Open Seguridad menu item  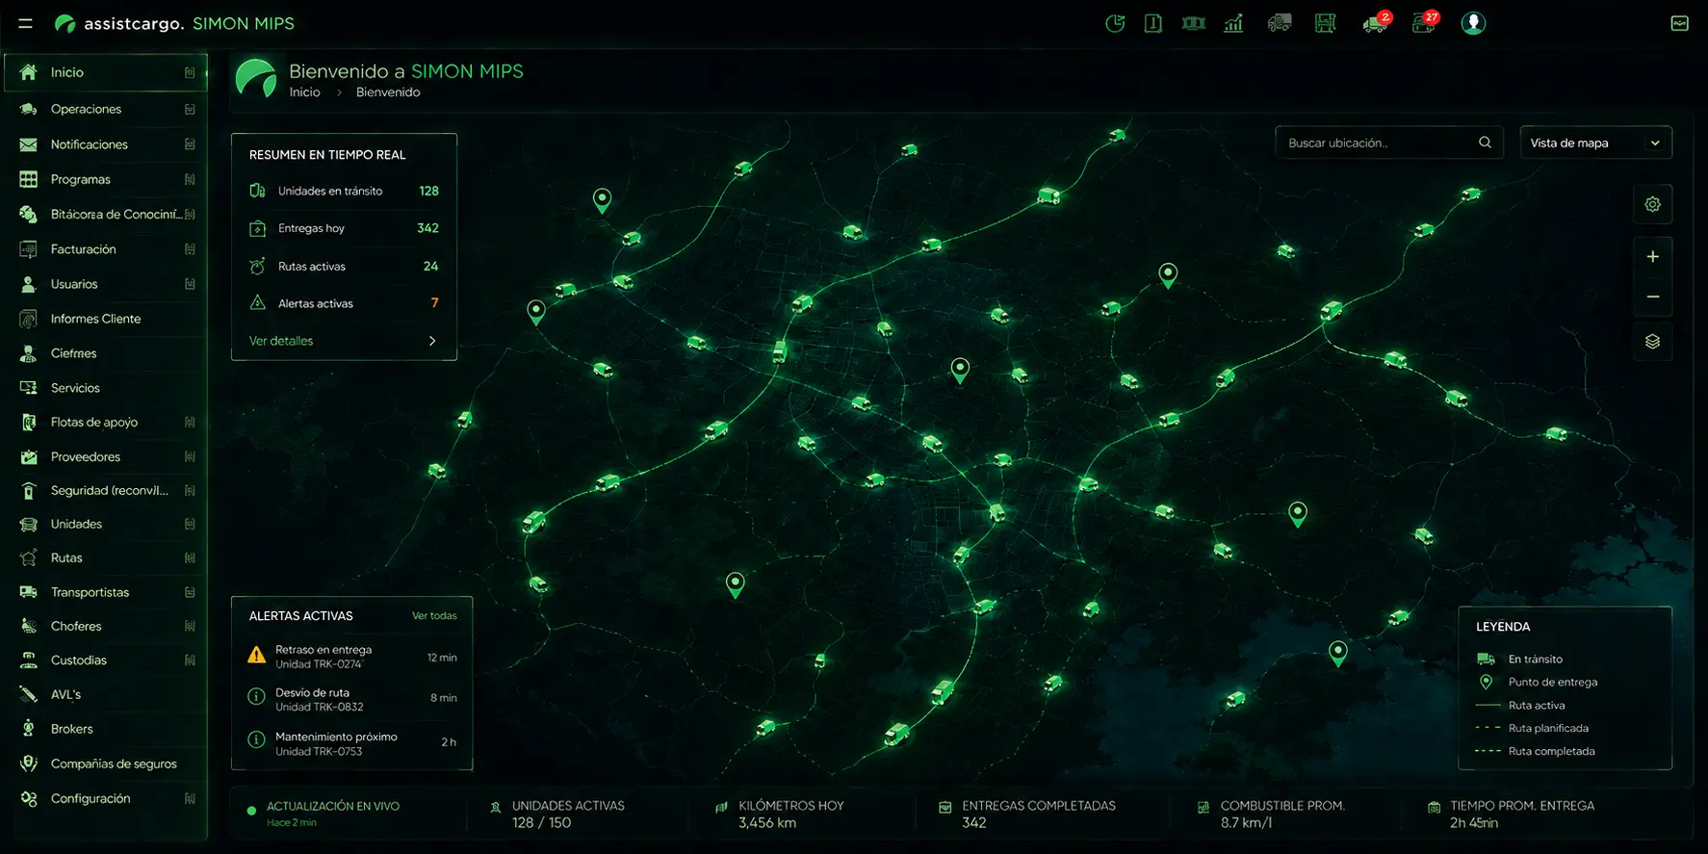106,490
